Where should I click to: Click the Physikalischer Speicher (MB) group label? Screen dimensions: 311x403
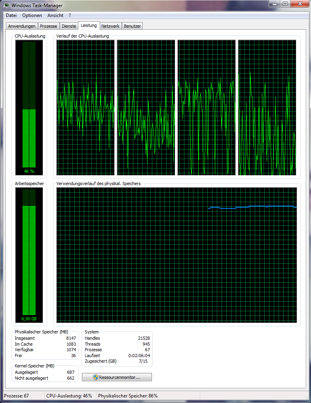click(42, 332)
